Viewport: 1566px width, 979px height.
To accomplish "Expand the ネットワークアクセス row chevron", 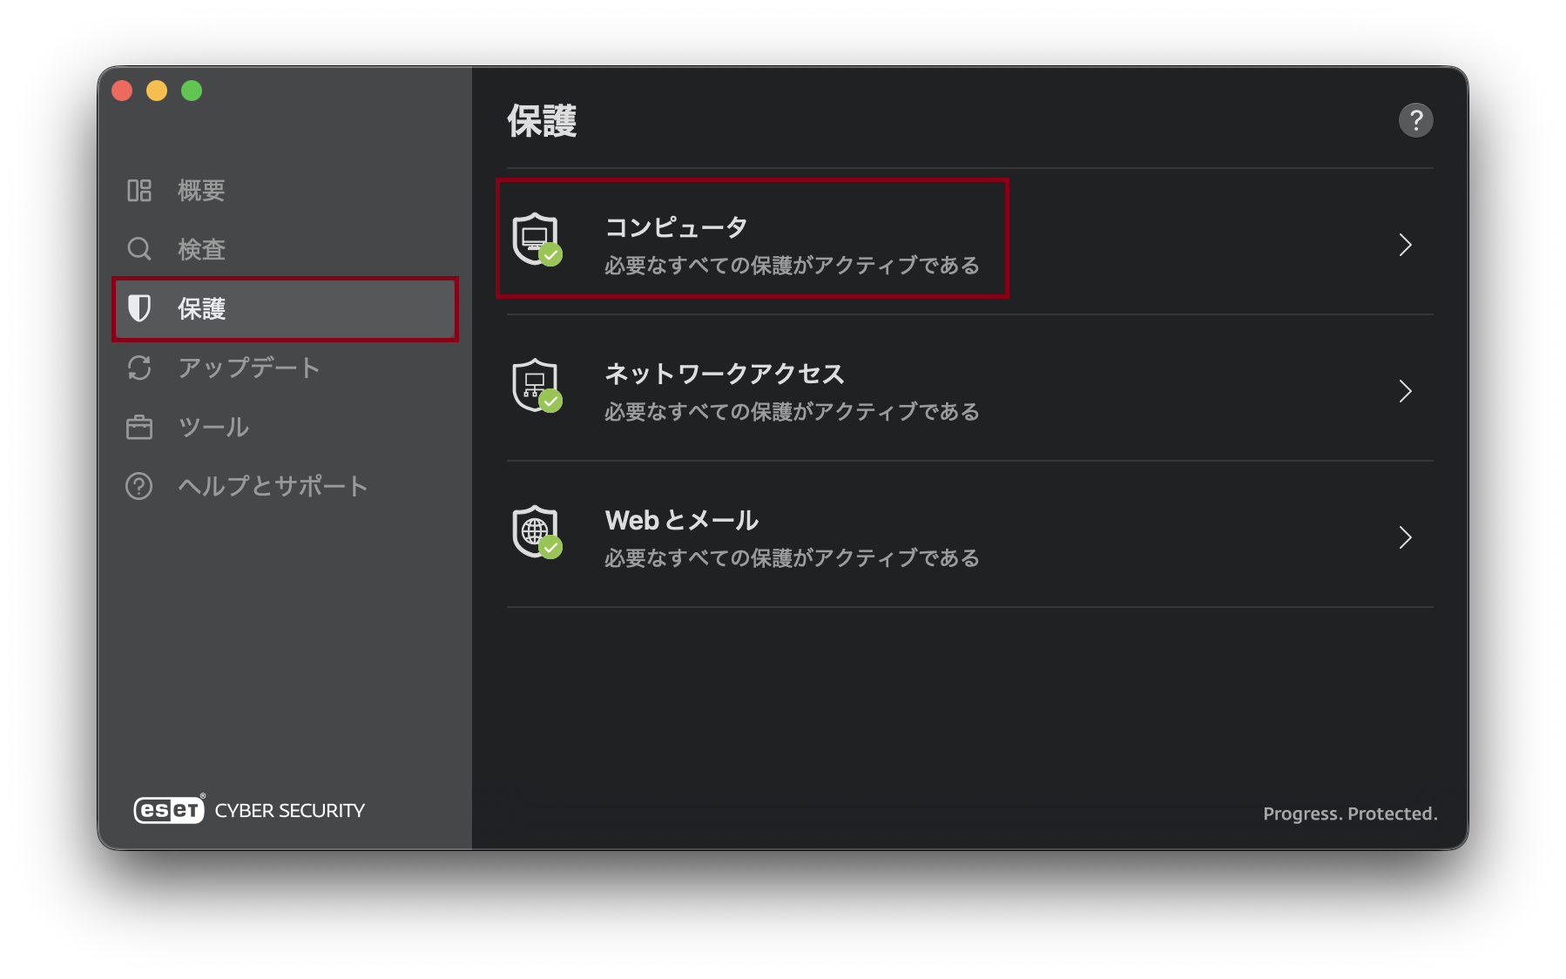I will point(1404,391).
